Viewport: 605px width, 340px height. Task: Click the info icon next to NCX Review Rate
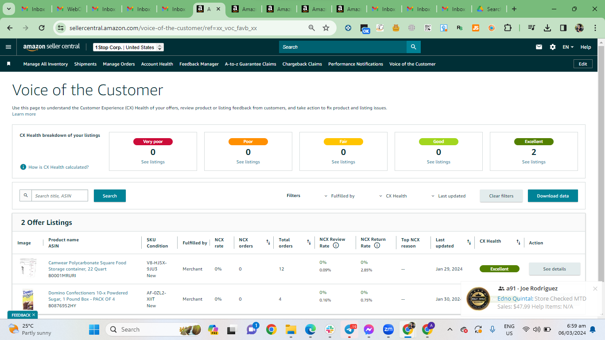(x=336, y=245)
